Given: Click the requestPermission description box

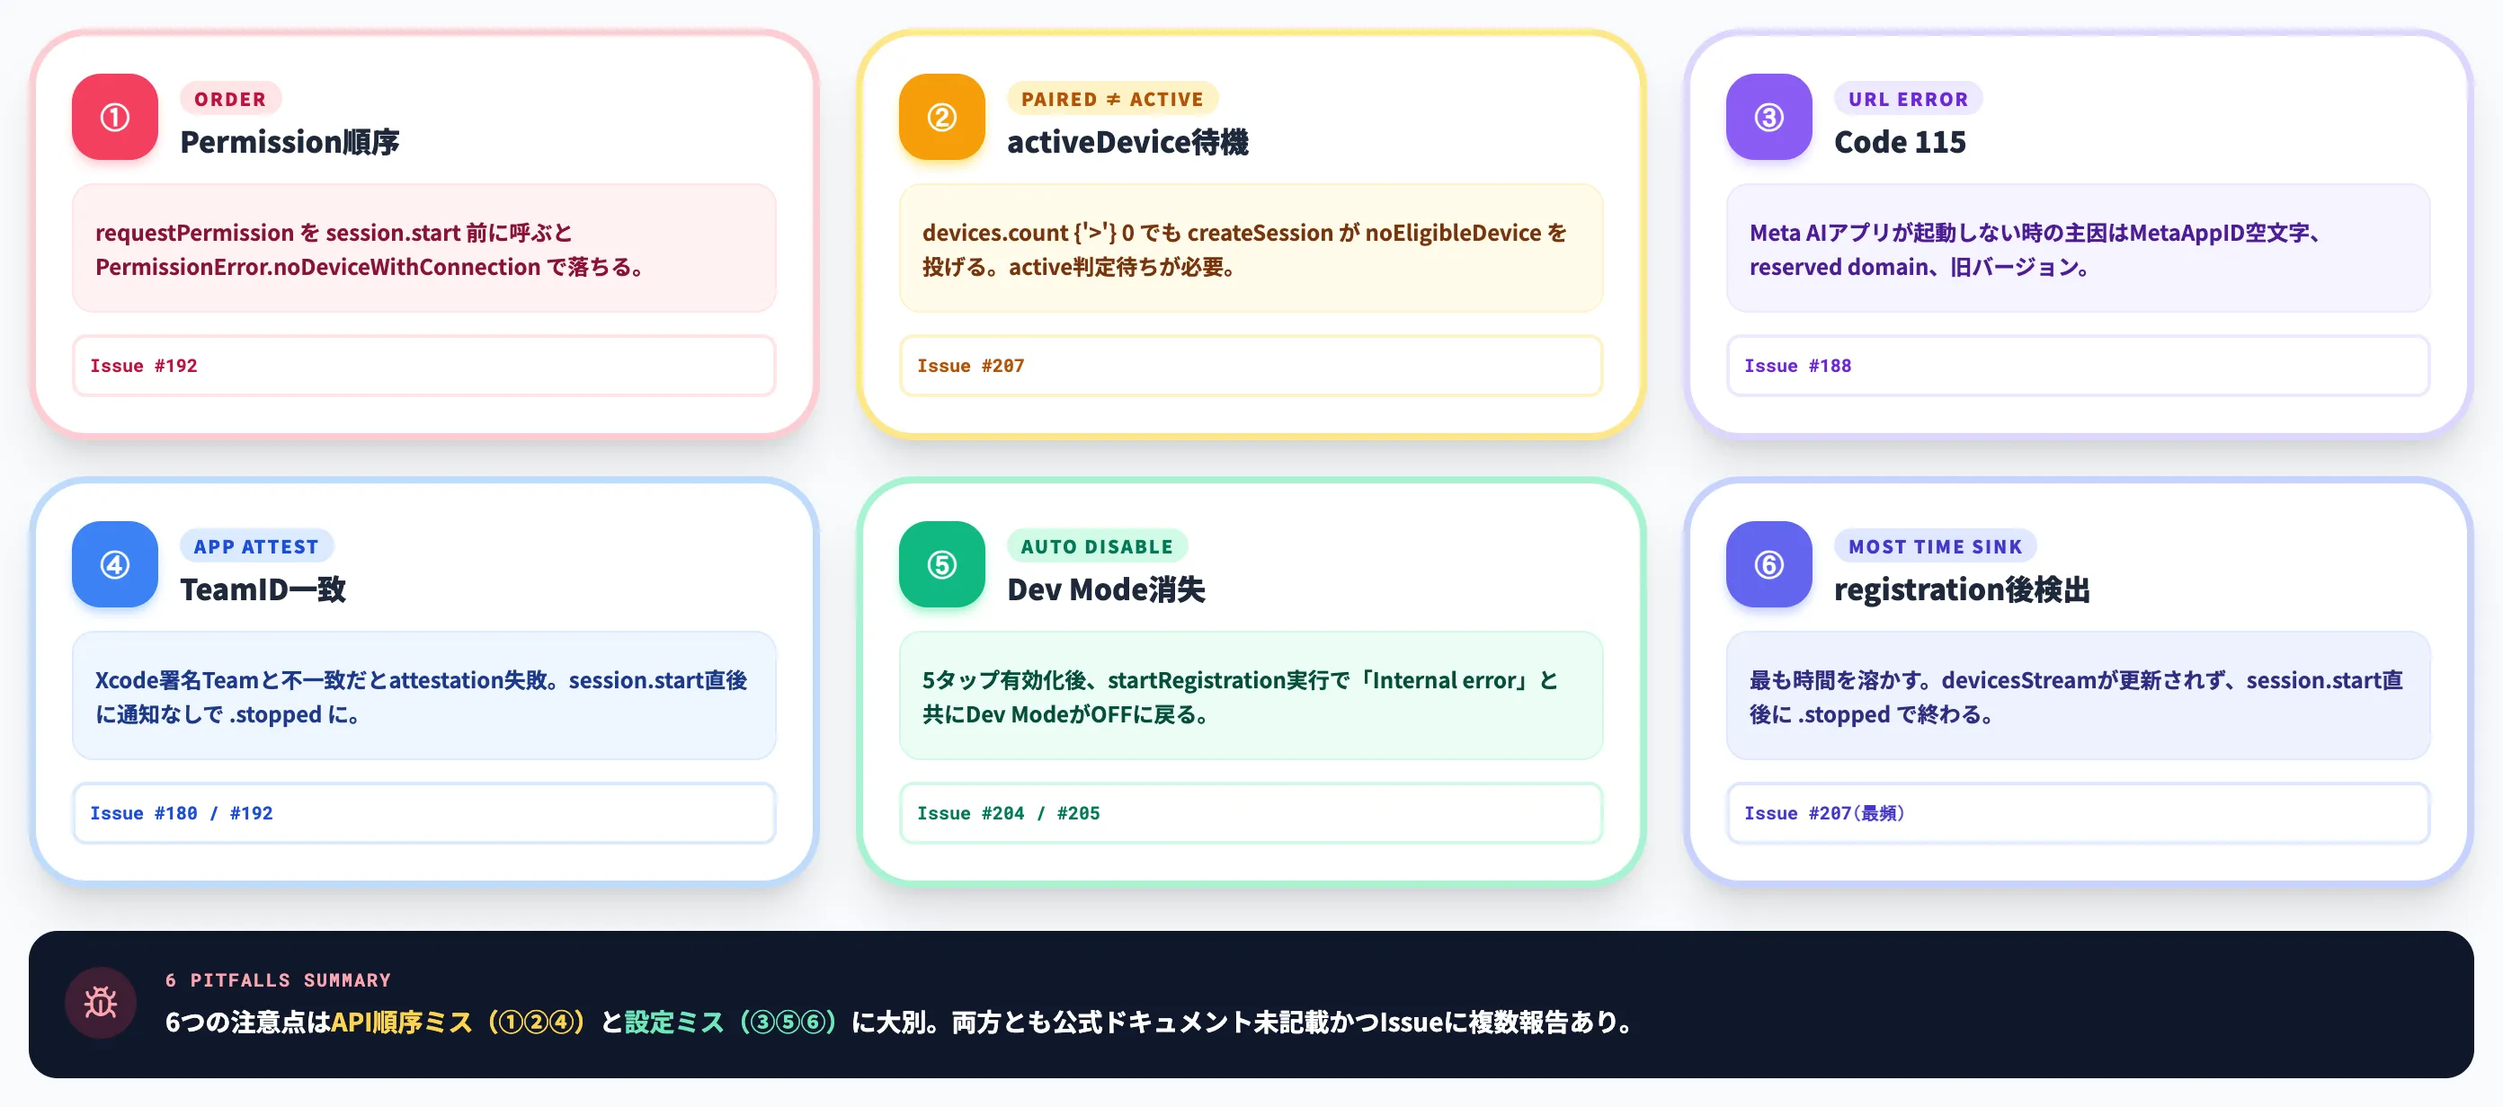Looking at the screenshot, I should tap(423, 249).
